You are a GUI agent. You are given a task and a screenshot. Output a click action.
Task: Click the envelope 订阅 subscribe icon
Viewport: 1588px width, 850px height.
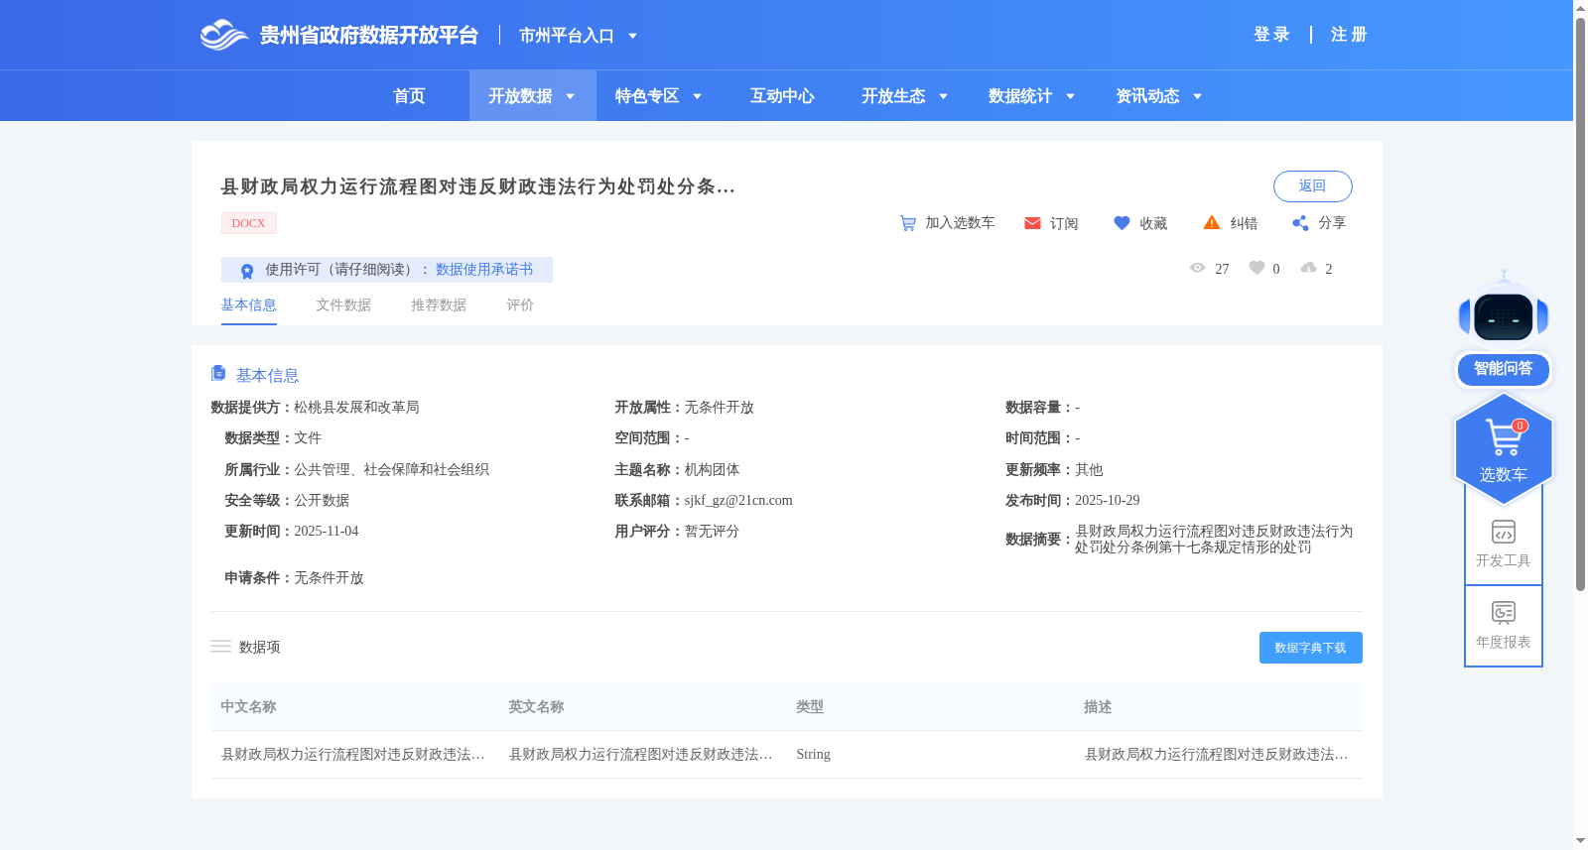pos(1032,223)
